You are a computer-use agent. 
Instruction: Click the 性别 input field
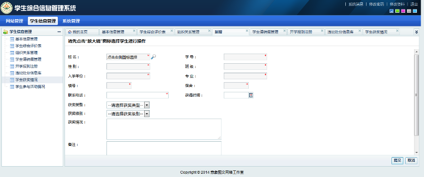[128, 67]
